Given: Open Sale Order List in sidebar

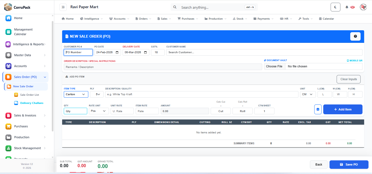Looking at the screenshot, I should 29,95.
